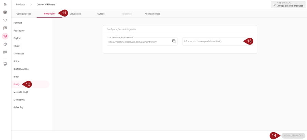Click the Kiwify product ID input field
307x140 pixels.
click(211, 41)
